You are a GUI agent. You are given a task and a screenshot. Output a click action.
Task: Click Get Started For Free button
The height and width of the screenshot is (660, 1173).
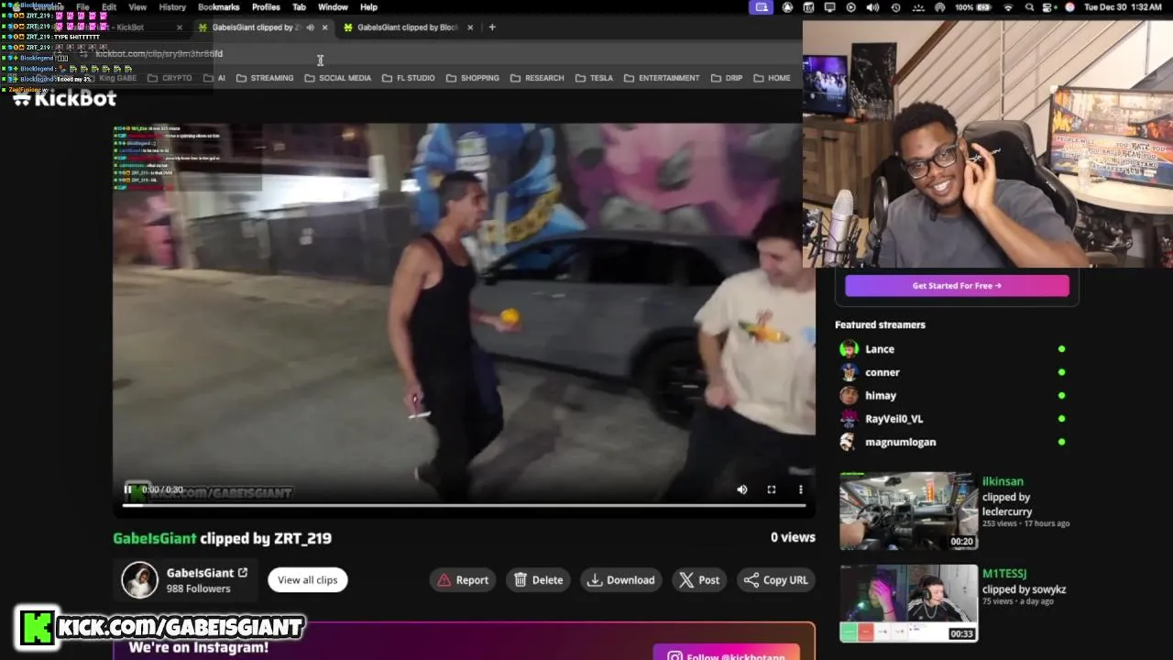pyautogui.click(x=957, y=285)
